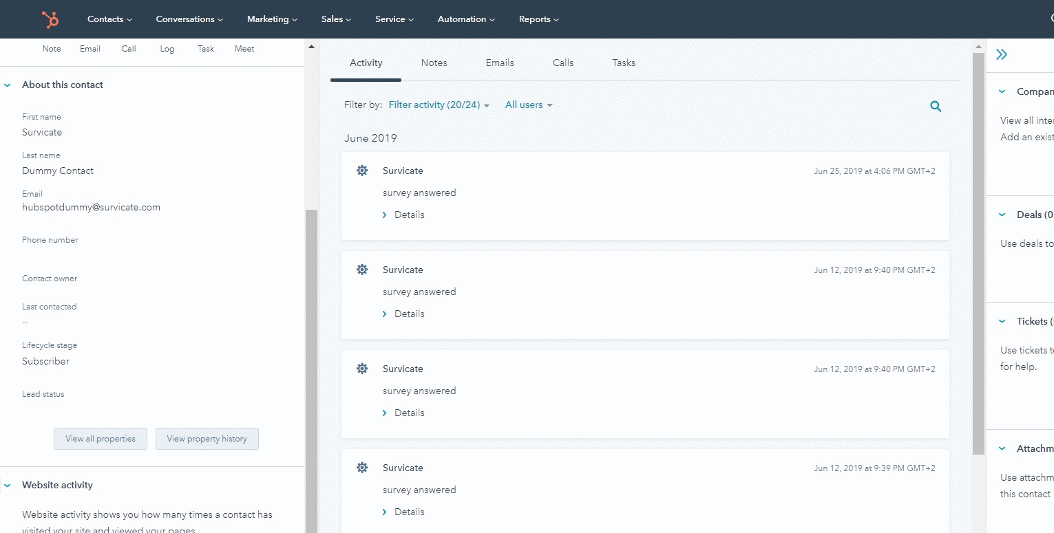Collapse the Attachments section chevron
Image resolution: width=1054 pixels, height=533 pixels.
coord(1002,448)
